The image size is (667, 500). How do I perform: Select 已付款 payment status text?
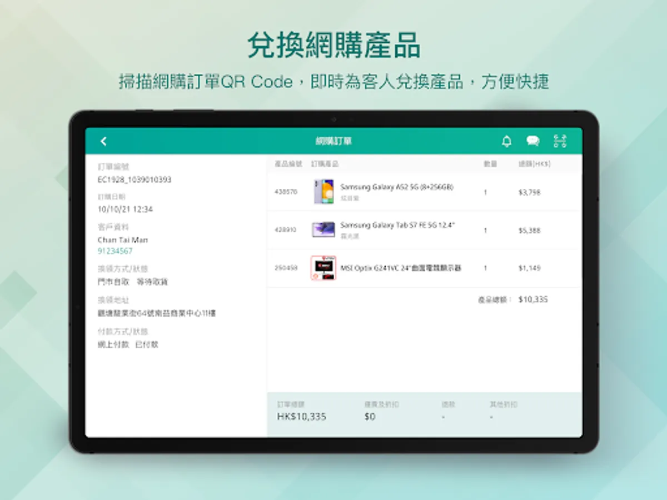147,344
